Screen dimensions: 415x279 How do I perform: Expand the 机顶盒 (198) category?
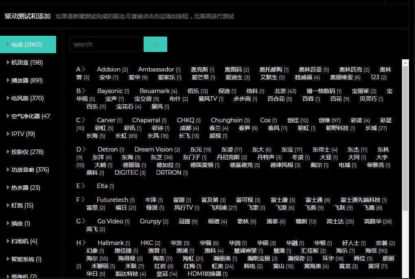pyautogui.click(x=27, y=63)
